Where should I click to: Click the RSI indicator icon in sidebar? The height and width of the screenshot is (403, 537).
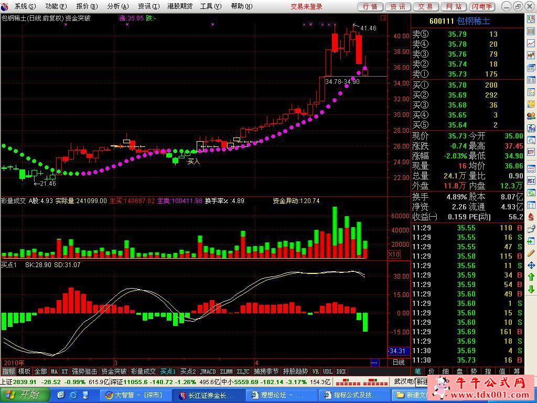click(531, 181)
